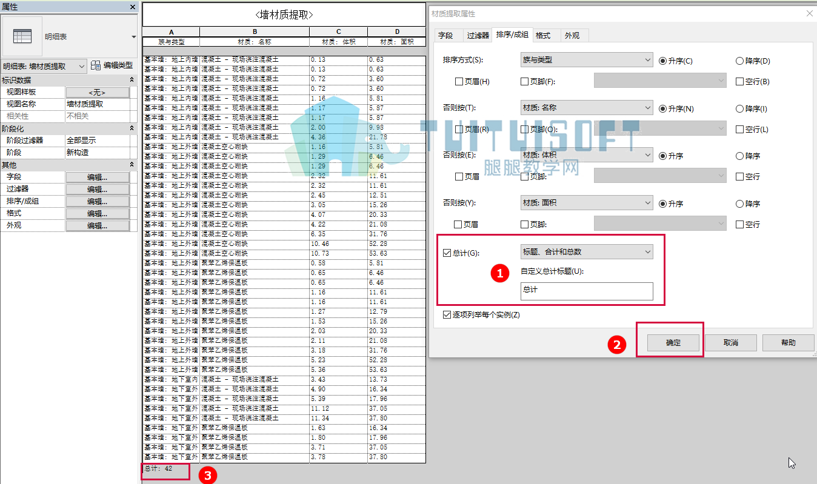The image size is (817, 484).
Task: Open the 否则按(E) 材质: 体积 dropdown
Action: click(586, 155)
